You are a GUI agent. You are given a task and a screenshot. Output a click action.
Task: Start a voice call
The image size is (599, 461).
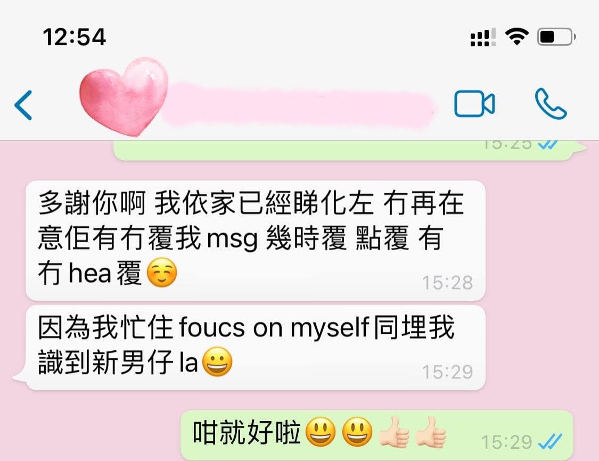tap(551, 103)
